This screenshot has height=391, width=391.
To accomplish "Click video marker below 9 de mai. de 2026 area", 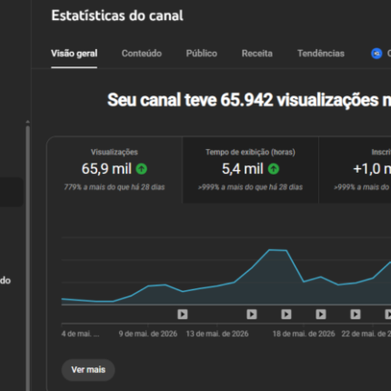I will coord(183,315).
